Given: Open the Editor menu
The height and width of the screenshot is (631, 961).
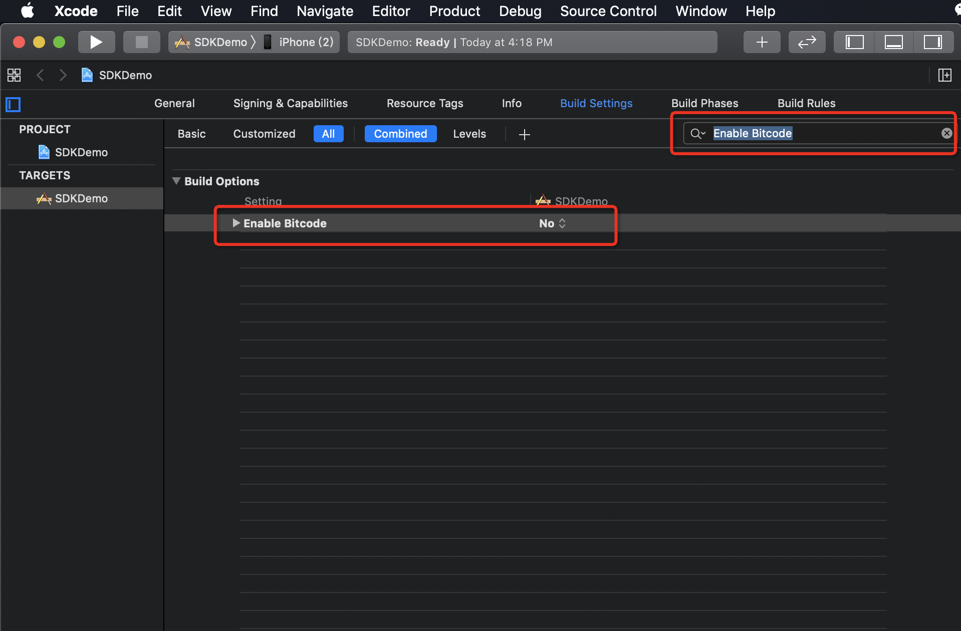Looking at the screenshot, I should (x=391, y=11).
